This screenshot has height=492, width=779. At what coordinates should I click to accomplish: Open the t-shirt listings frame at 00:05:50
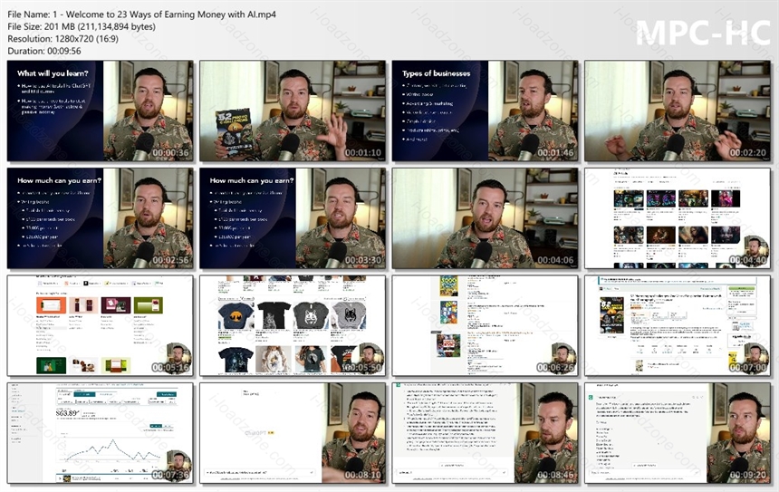tap(293, 325)
